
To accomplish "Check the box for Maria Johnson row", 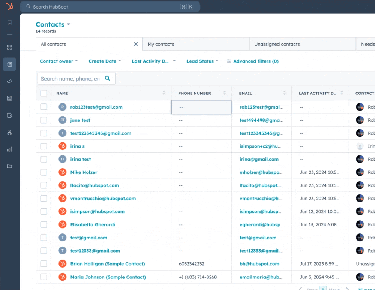I will coord(43,277).
